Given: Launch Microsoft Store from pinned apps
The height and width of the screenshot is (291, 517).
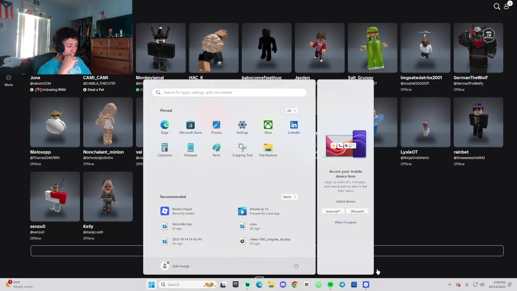Looking at the screenshot, I should (190, 127).
